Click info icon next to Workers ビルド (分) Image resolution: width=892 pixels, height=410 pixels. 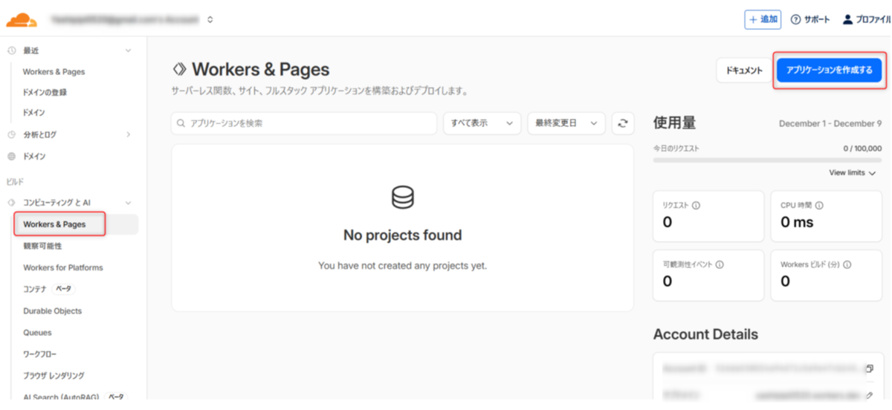point(847,264)
